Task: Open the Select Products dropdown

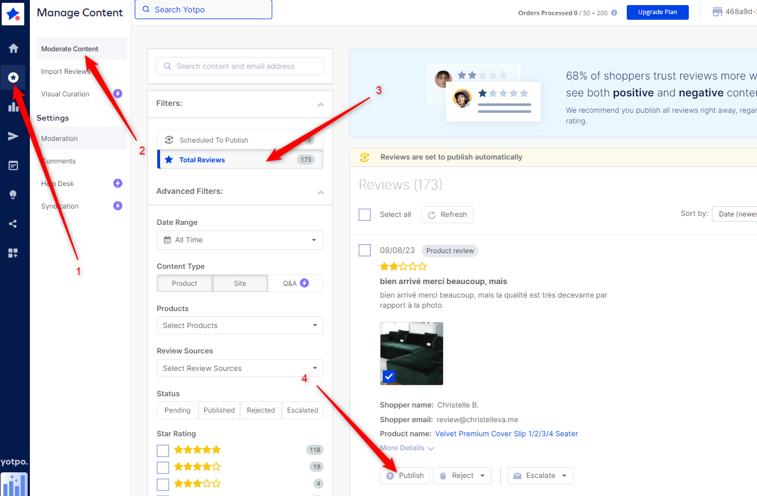Action: (240, 325)
